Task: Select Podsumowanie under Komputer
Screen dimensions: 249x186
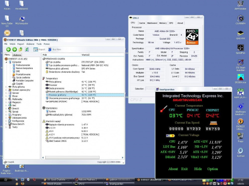Action: 23,65
